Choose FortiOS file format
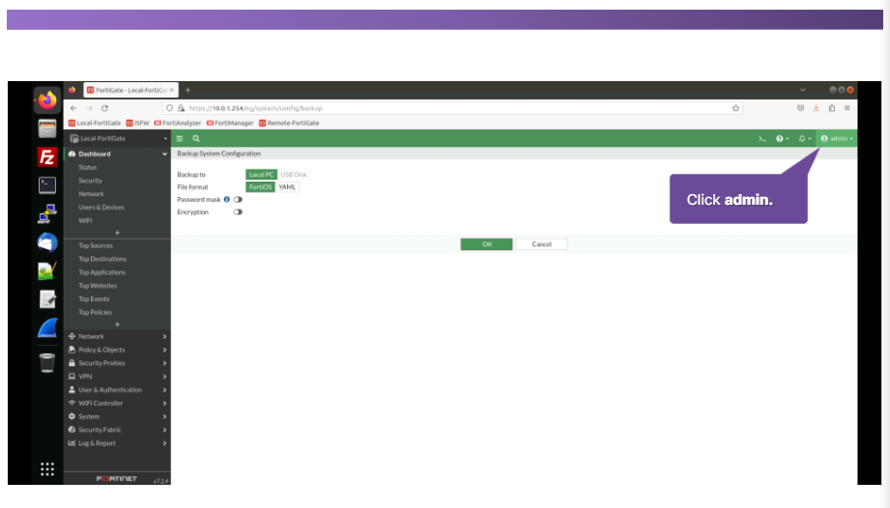The height and width of the screenshot is (508, 890). pyautogui.click(x=260, y=187)
